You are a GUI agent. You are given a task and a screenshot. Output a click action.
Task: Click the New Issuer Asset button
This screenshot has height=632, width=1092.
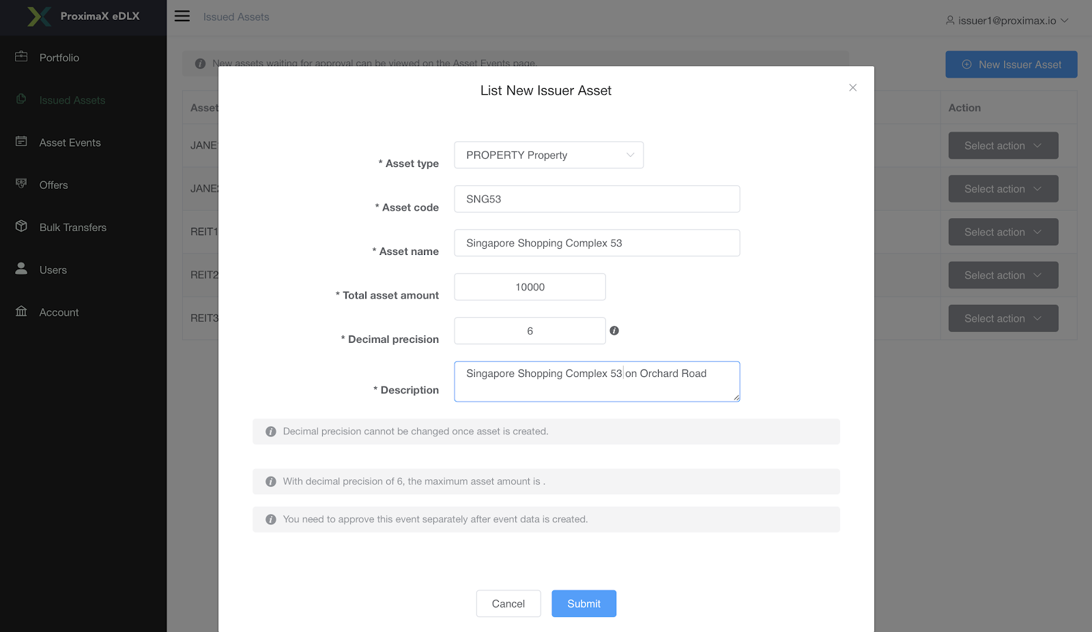[1011, 65]
